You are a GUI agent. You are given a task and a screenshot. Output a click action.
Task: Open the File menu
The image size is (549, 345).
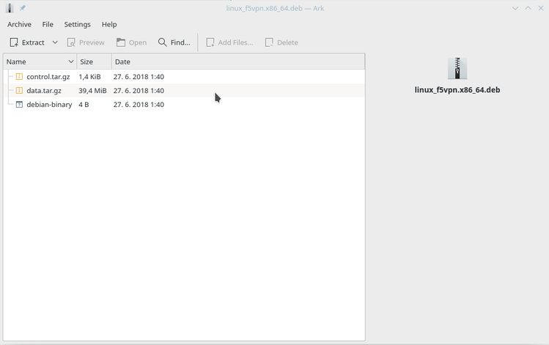[x=48, y=24]
